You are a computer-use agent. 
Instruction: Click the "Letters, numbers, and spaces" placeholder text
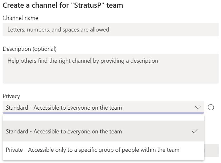pyautogui.click(x=58, y=30)
